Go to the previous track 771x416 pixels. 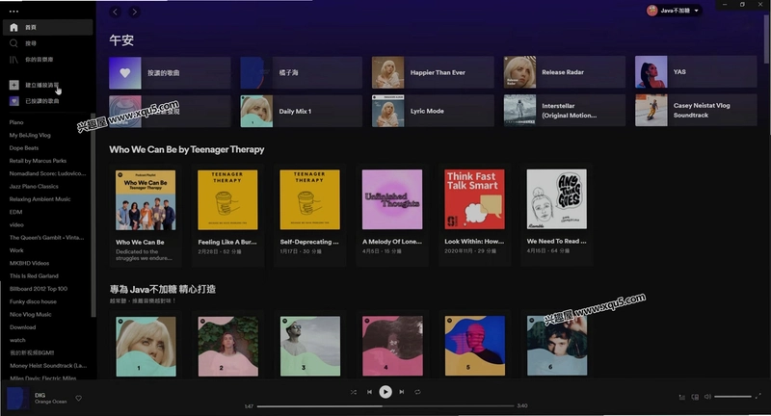(369, 392)
